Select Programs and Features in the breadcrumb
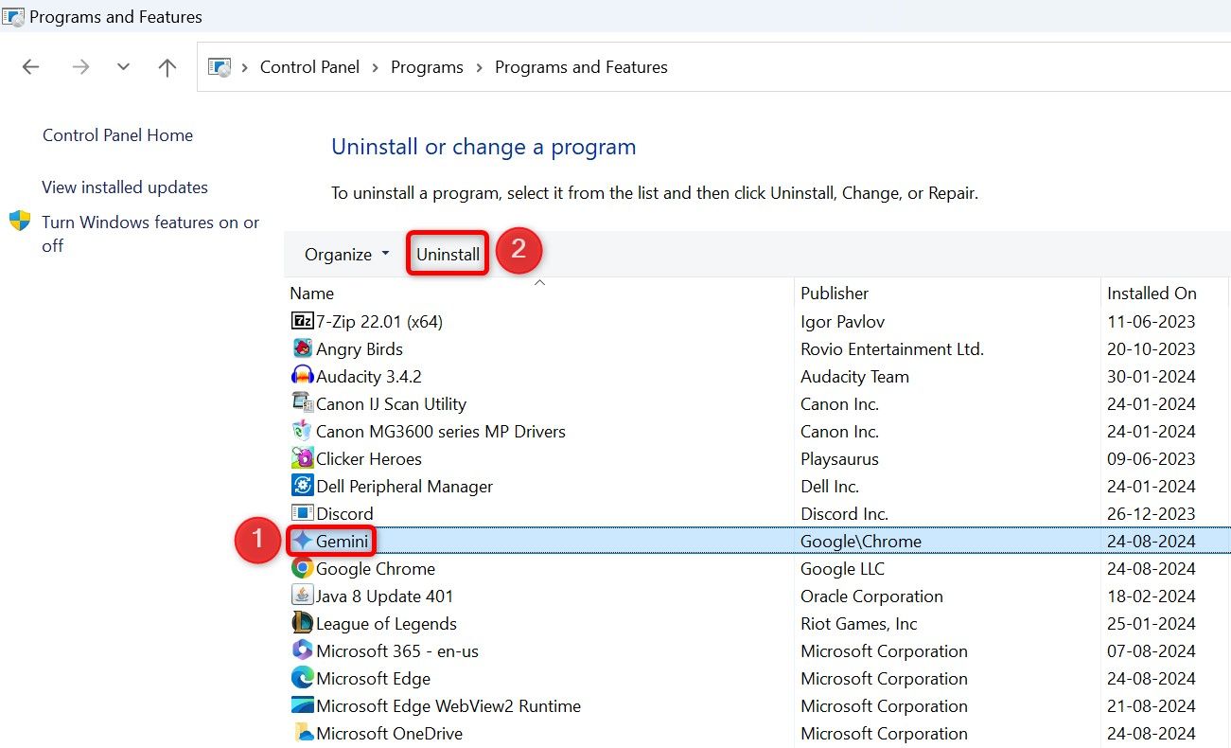Screen dimensions: 1231x748 (x=581, y=66)
